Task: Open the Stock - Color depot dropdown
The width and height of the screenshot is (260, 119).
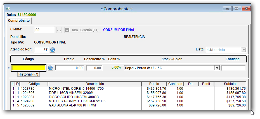Action: pyautogui.click(x=217, y=68)
